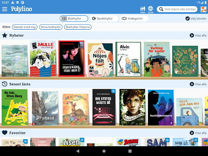Switch to the Kategorier tab
This screenshot has width=208, height=156.
(134, 18)
